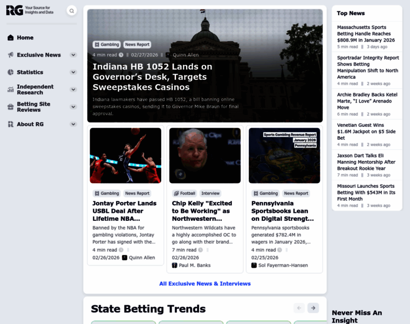This screenshot has width=410, height=324.
Task: Click the State Betting Trends heading
Action: (x=148, y=309)
